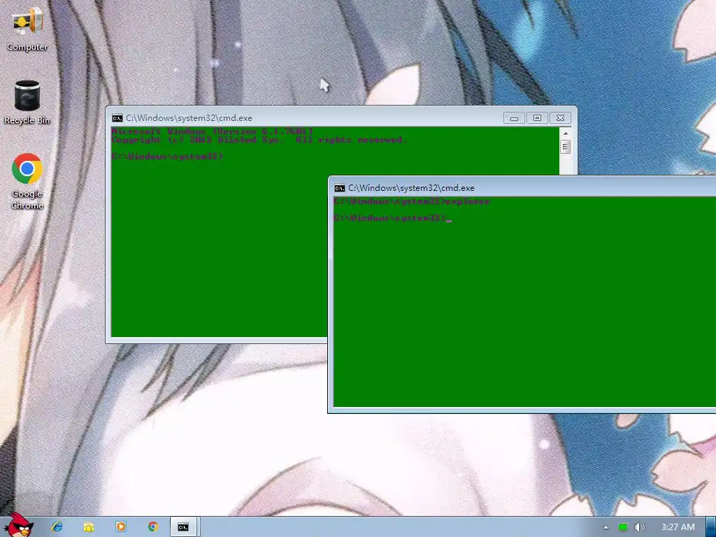Click the Show desktop strip beside the clock
This screenshot has height=537, width=716.
710,527
